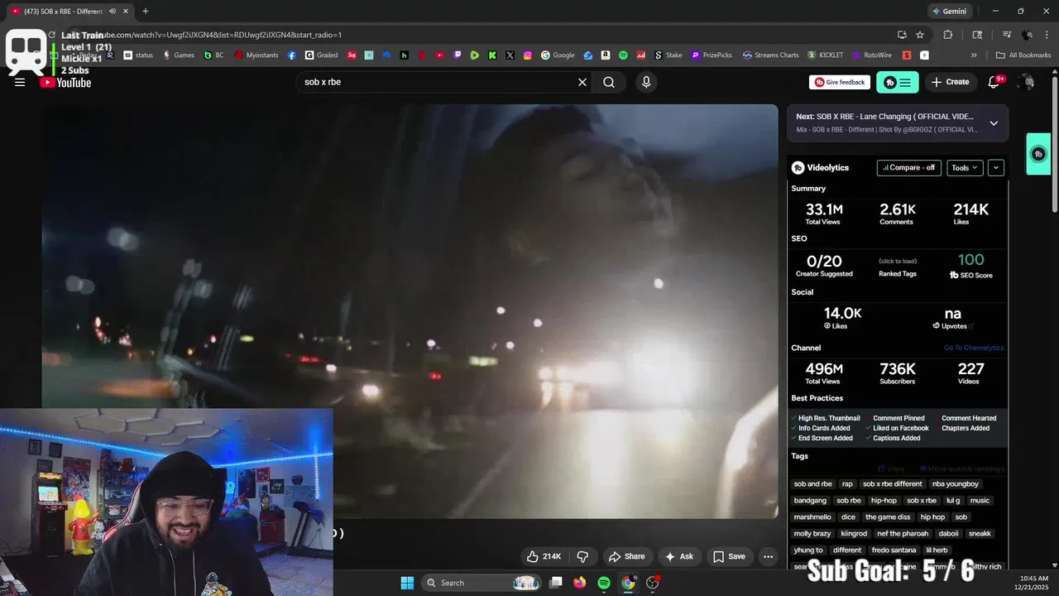Open the RotoWire bookmark
This screenshot has height=596, width=1059.
tap(872, 55)
